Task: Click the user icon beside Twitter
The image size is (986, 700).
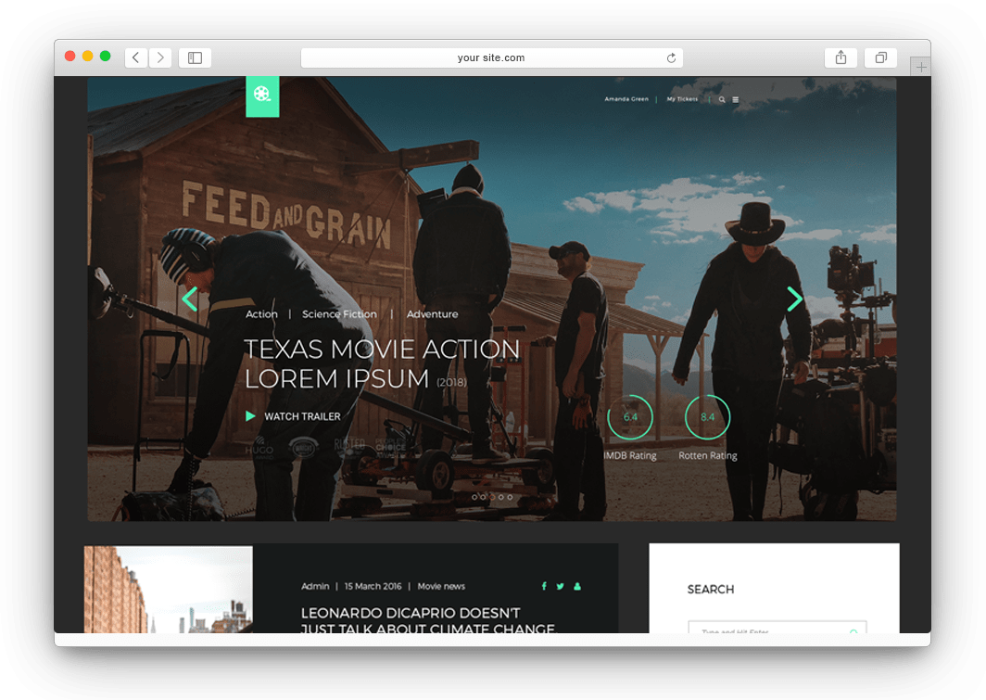Action: (x=577, y=586)
